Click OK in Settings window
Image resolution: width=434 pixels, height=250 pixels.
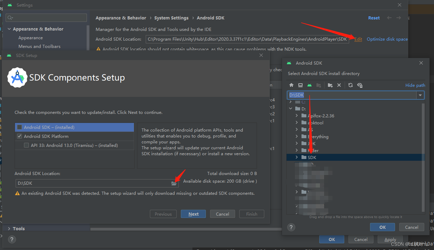point(332,239)
